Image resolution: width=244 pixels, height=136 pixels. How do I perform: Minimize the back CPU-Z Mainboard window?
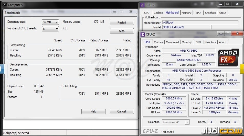click(221, 4)
